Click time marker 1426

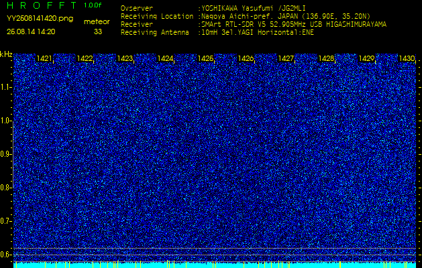(x=246, y=58)
